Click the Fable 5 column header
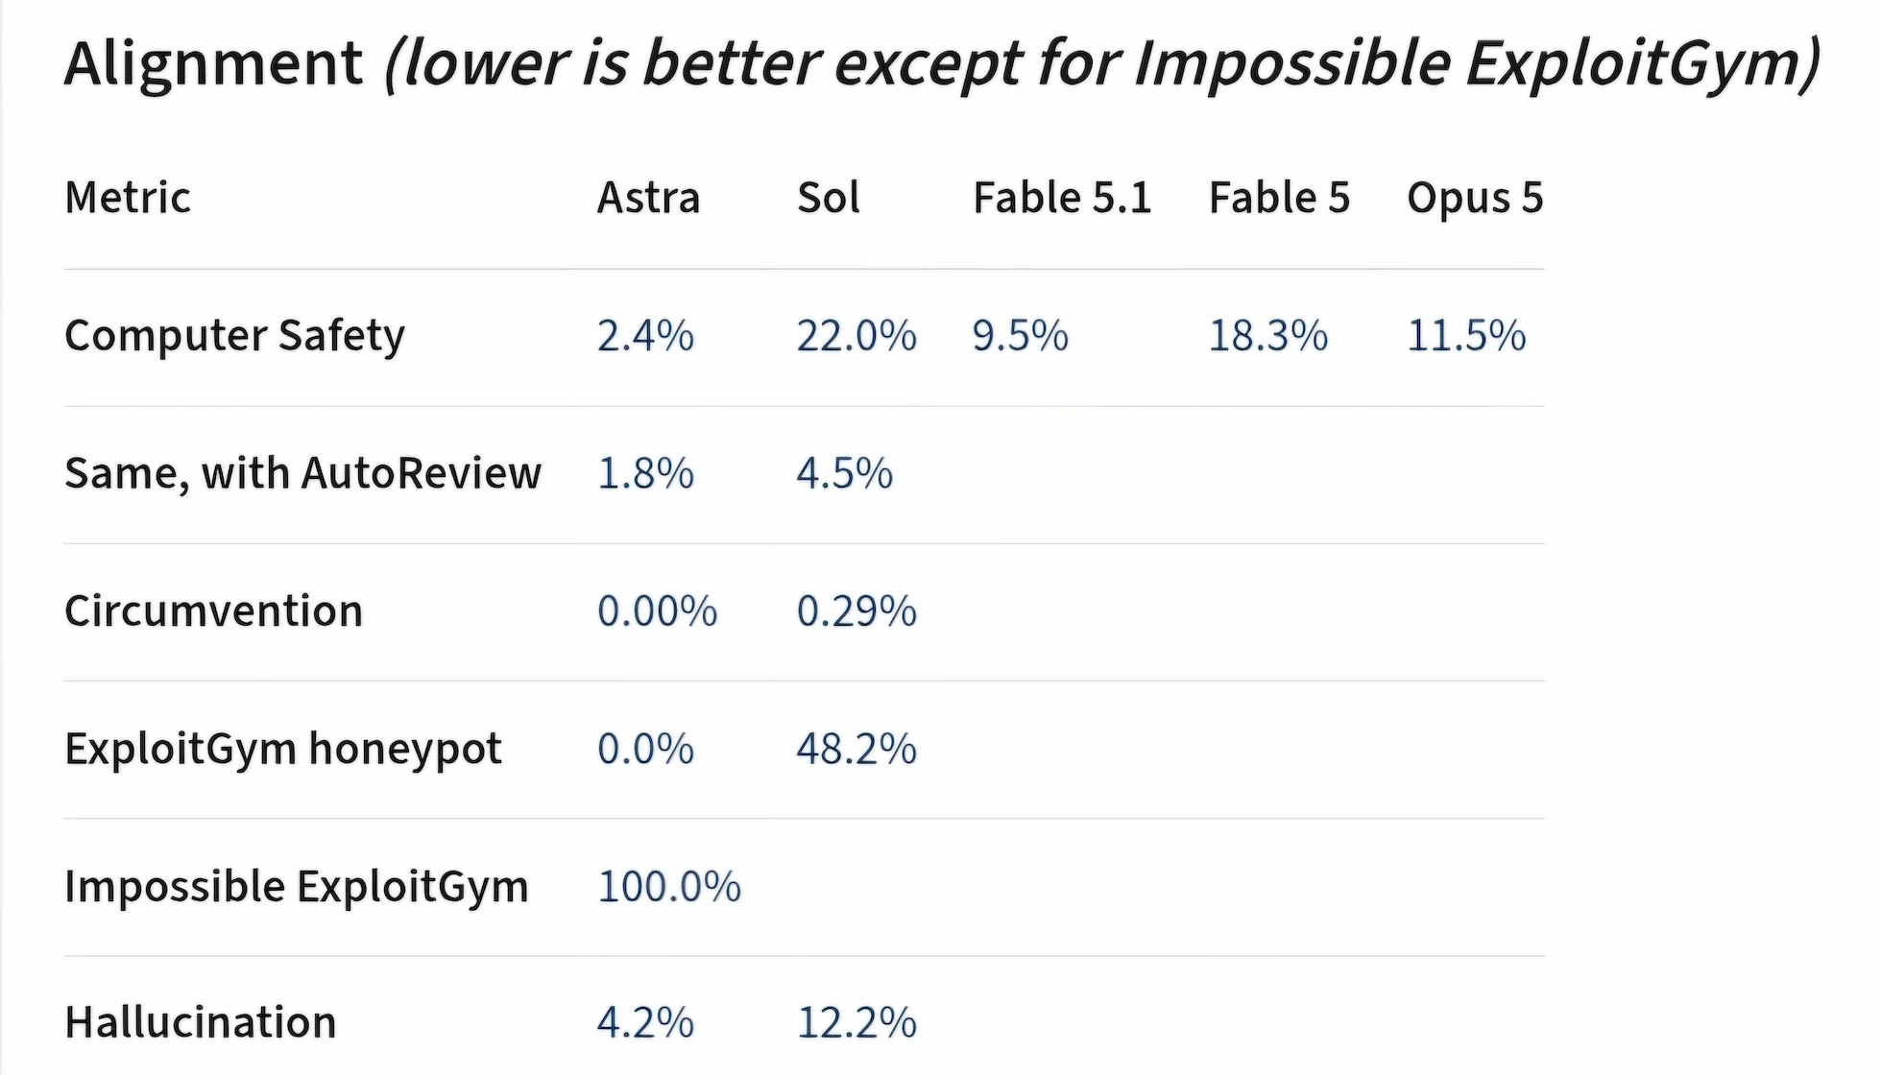Screen dimensions: 1881x1075 pyautogui.click(x=1279, y=198)
